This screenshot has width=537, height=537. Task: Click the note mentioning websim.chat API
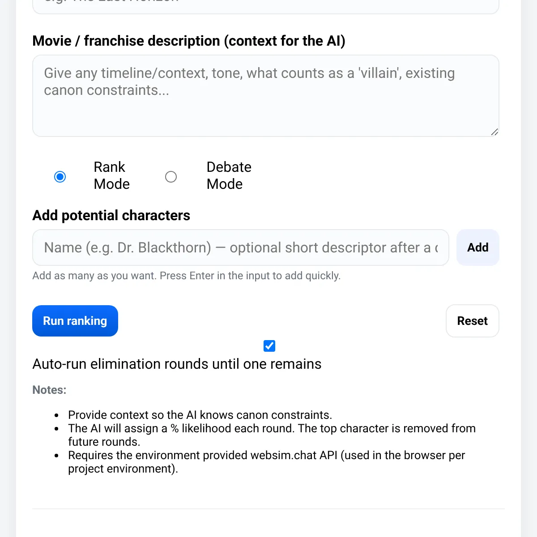tap(267, 462)
